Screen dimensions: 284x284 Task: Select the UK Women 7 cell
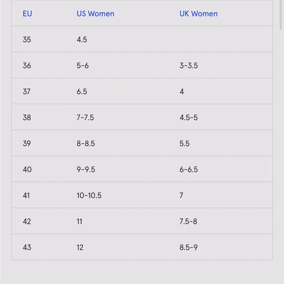click(x=181, y=195)
